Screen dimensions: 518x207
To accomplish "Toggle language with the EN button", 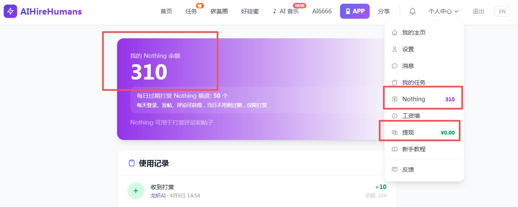I will coord(502,11).
